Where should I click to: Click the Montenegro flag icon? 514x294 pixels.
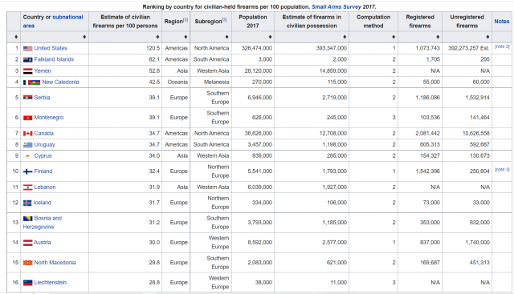pyautogui.click(x=27, y=118)
